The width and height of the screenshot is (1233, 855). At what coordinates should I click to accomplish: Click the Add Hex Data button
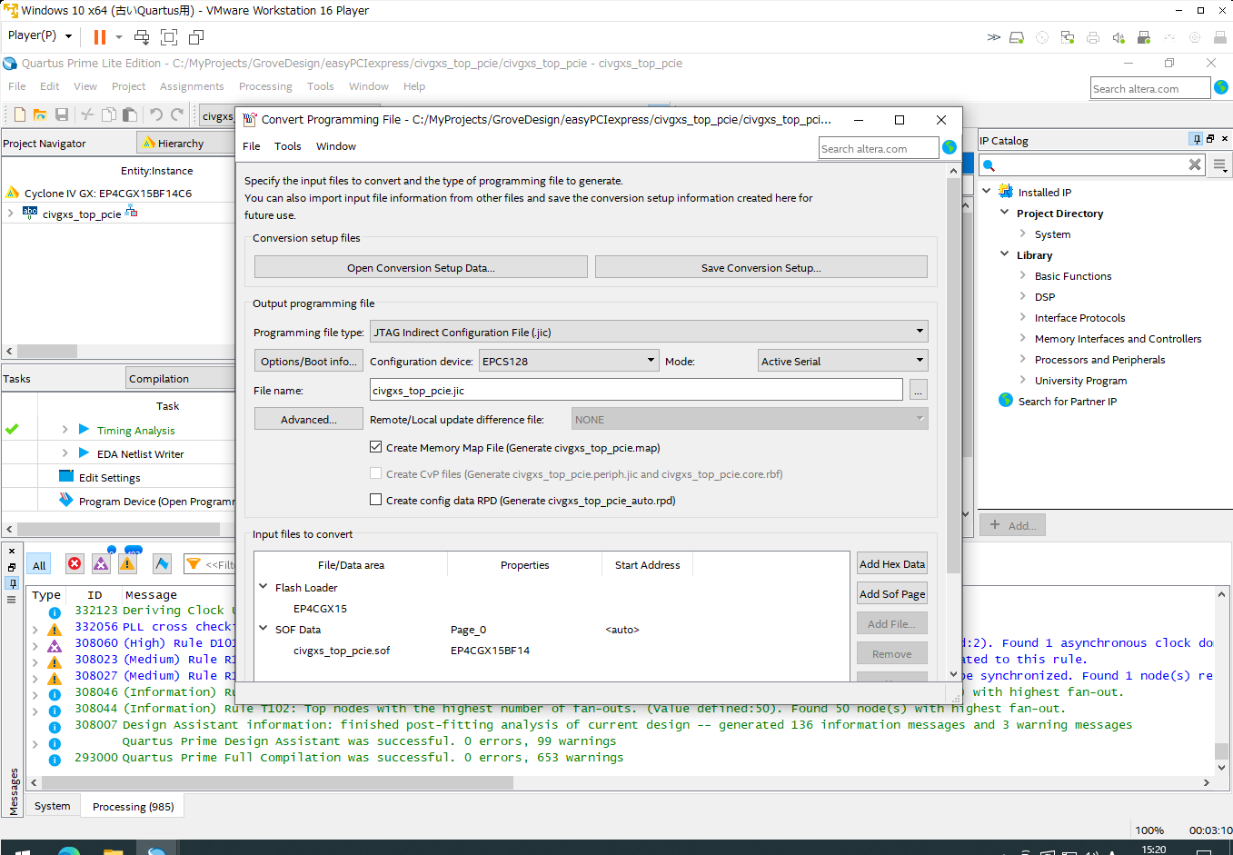(x=892, y=563)
